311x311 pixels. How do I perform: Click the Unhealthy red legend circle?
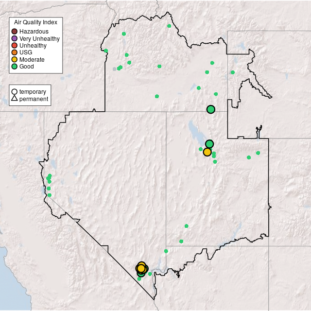pyautogui.click(x=15, y=46)
